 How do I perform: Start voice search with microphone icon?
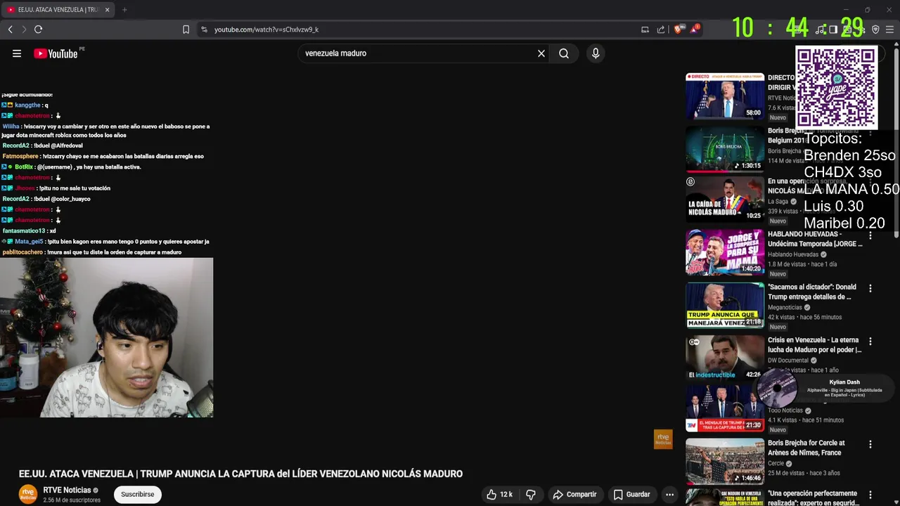tap(596, 53)
